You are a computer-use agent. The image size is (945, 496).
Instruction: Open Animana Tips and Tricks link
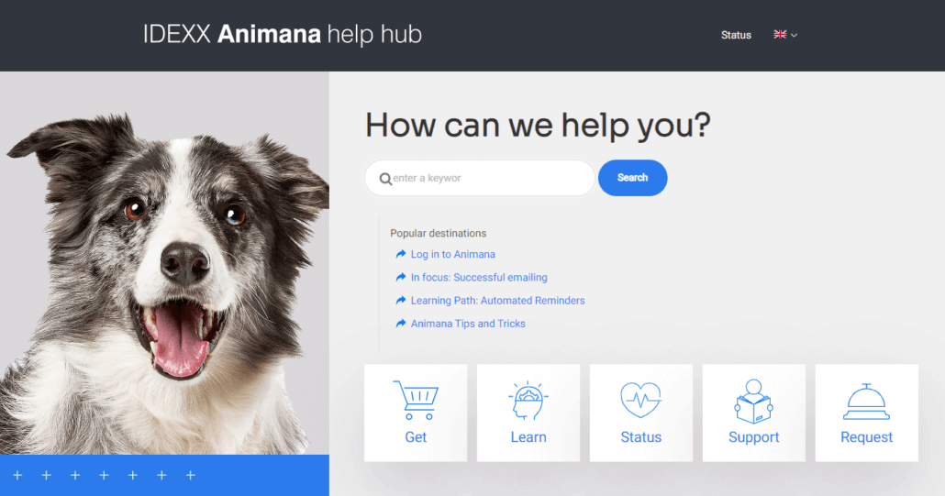coord(468,324)
